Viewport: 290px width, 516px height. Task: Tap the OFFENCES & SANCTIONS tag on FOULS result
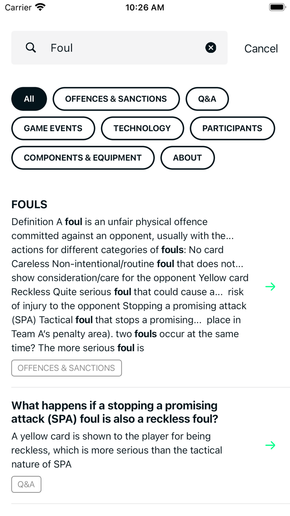[66, 368]
